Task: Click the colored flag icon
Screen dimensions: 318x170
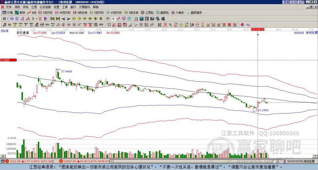Action: [46, 19]
